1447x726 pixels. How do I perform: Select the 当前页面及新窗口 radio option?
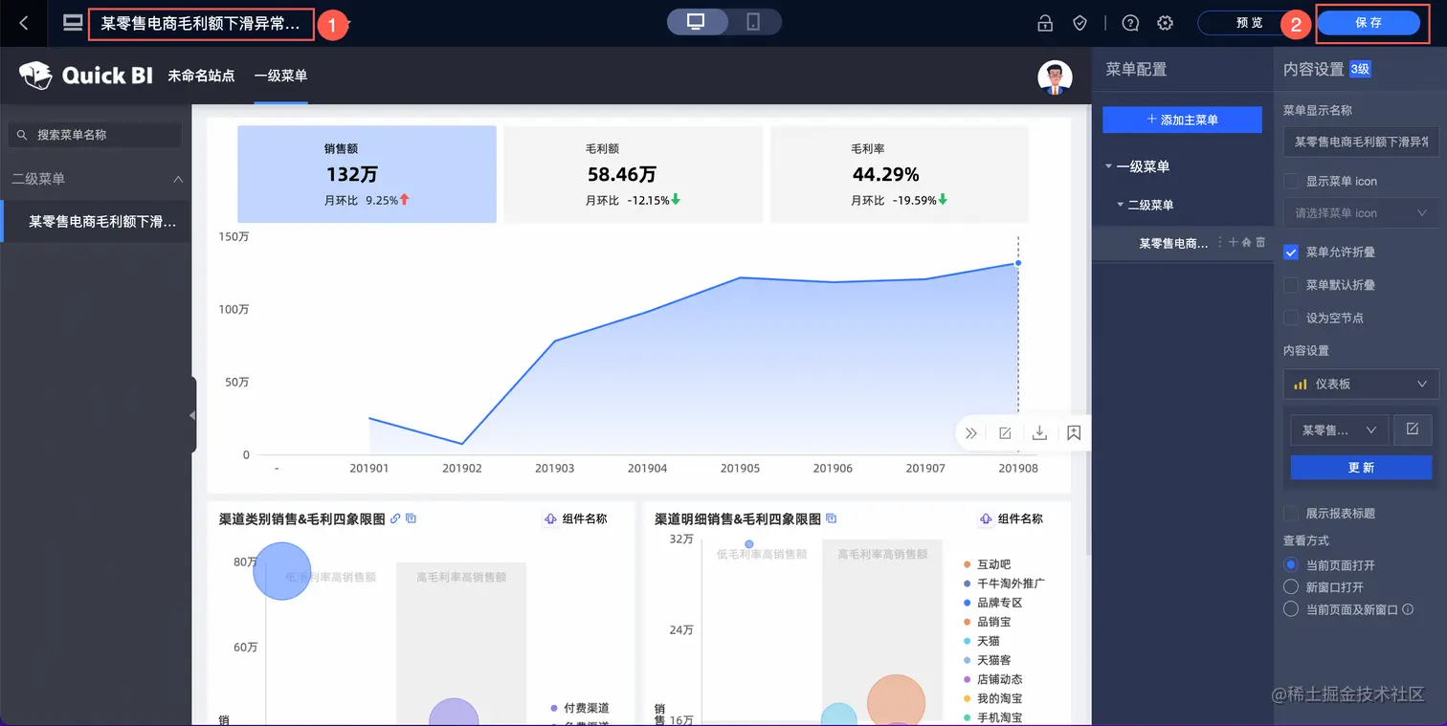click(1291, 609)
